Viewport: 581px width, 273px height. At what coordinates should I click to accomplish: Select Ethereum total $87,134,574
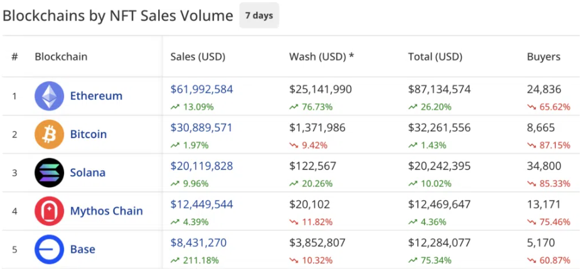pyautogui.click(x=439, y=89)
